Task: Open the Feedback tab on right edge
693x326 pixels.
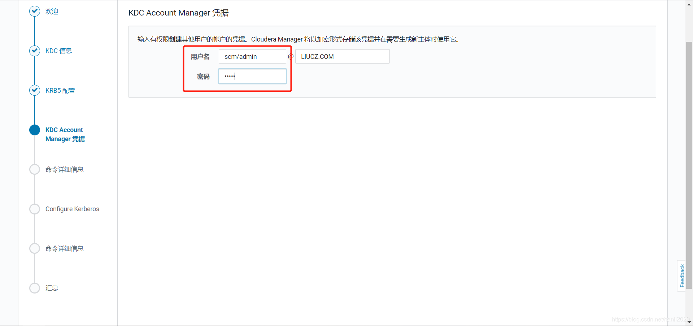Action: tap(681, 276)
